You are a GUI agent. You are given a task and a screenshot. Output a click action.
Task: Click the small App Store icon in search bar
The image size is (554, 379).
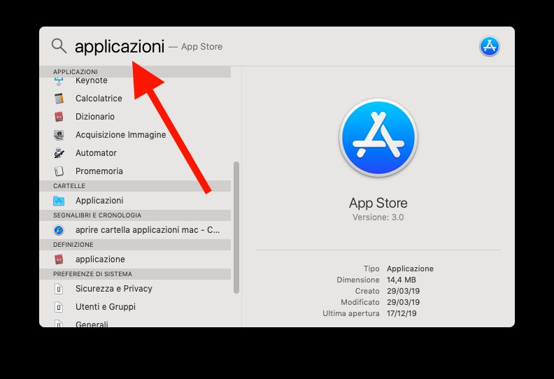490,46
